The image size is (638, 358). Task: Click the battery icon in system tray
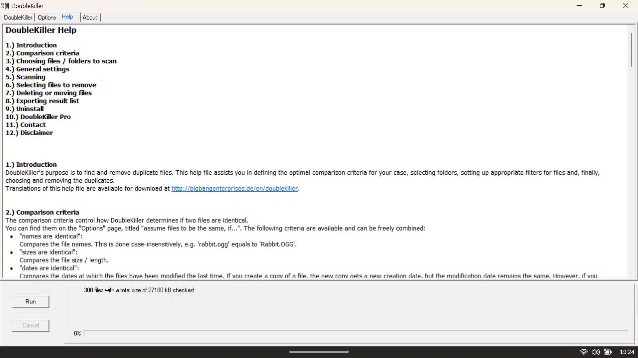(608, 352)
